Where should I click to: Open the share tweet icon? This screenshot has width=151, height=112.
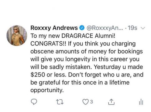pos(111,102)
